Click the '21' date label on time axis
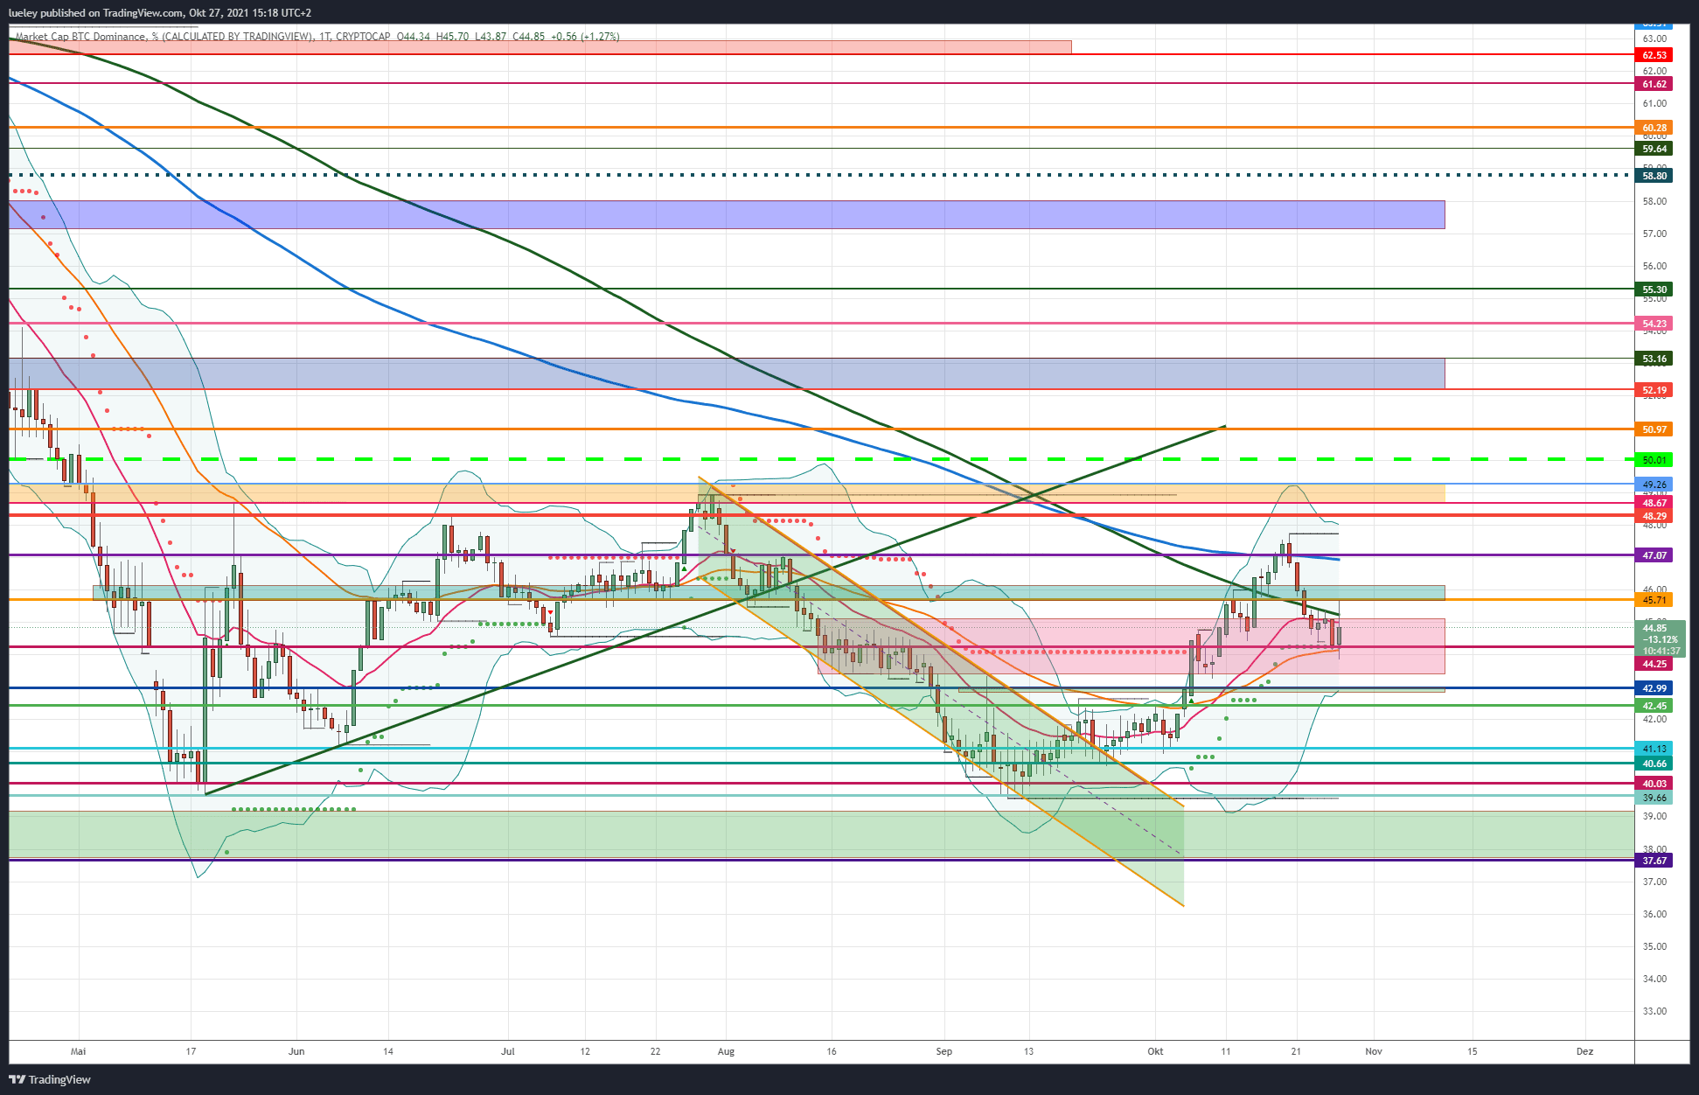 click(1296, 1051)
